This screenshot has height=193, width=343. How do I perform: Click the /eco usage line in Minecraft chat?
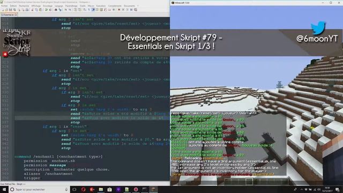point(213,113)
